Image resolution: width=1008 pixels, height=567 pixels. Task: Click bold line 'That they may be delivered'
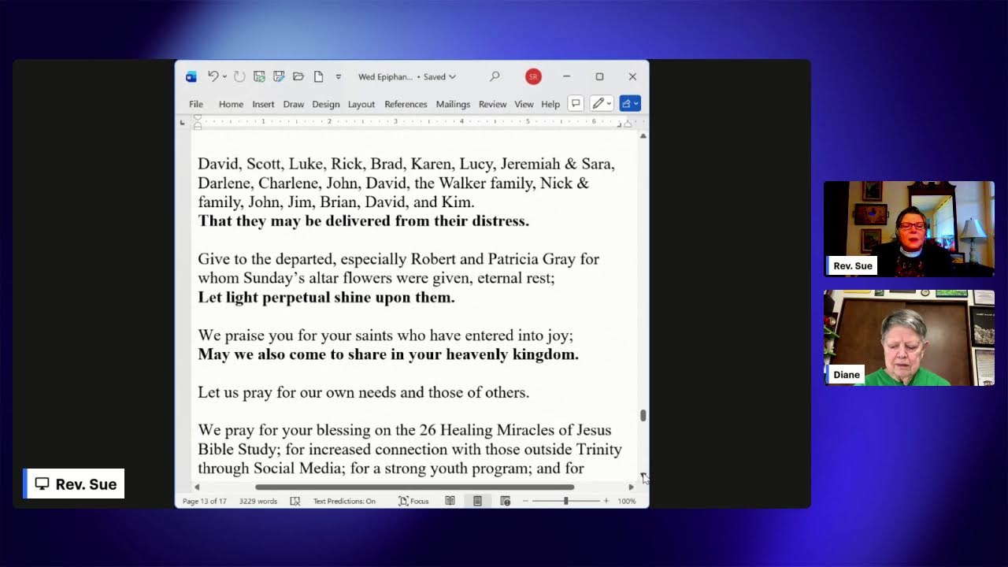pyautogui.click(x=363, y=221)
